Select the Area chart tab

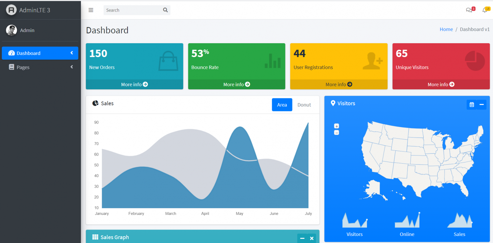pyautogui.click(x=282, y=105)
